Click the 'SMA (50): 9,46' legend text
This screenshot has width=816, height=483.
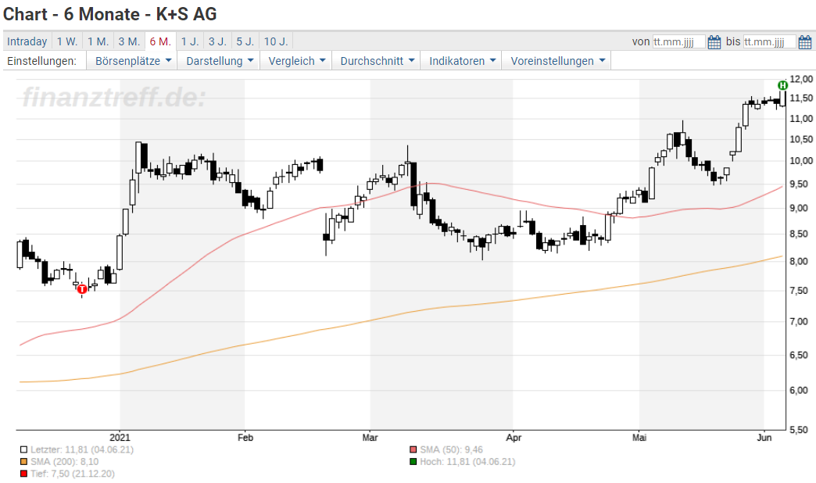pyautogui.click(x=451, y=449)
